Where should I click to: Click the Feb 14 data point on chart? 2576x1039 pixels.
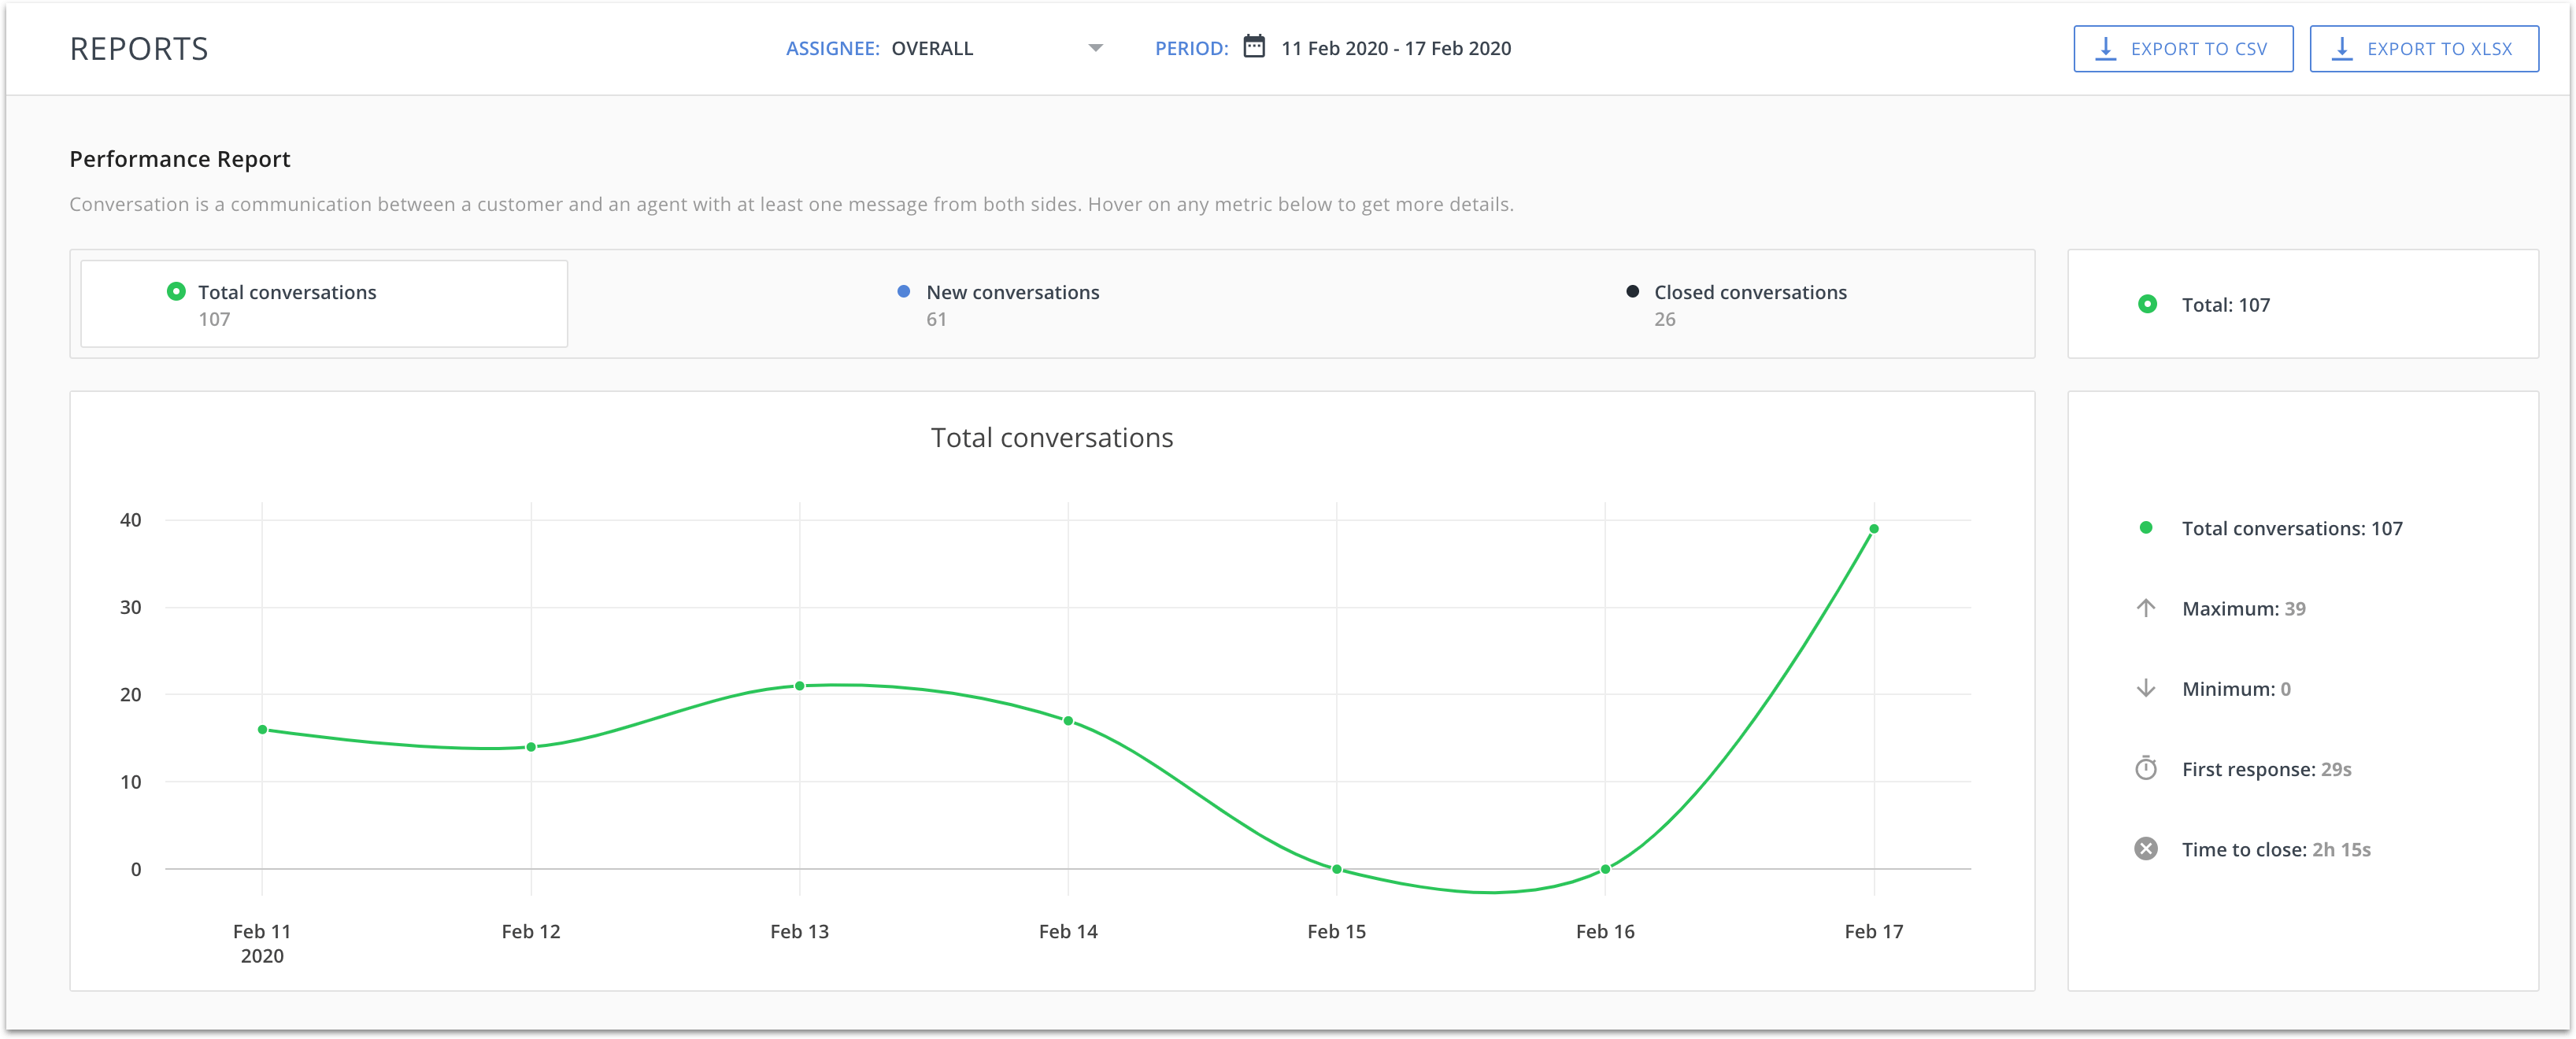coord(1068,721)
